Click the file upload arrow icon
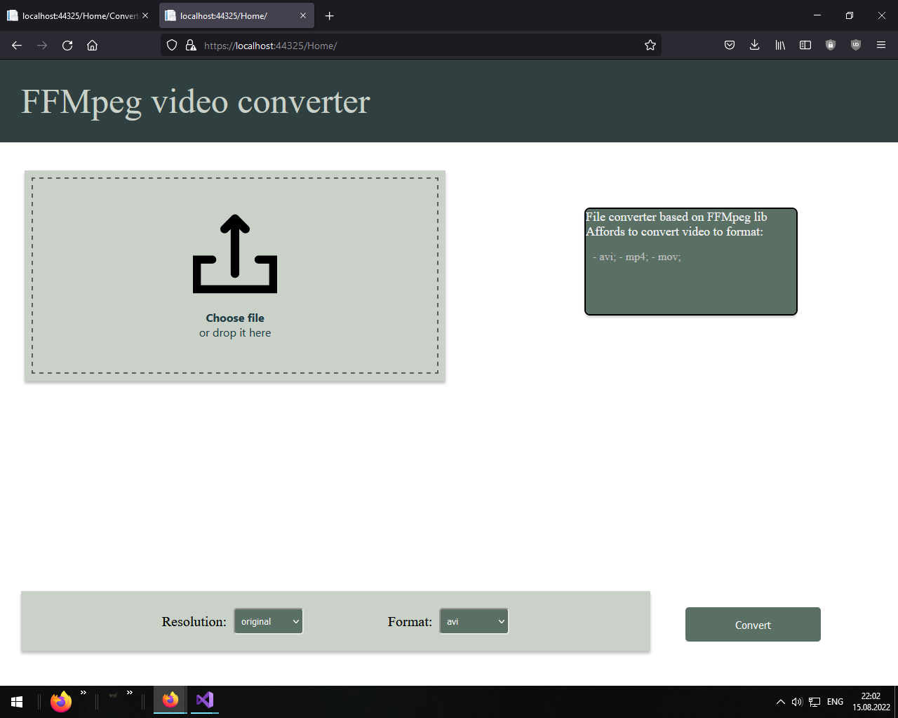The height and width of the screenshot is (718, 898). coord(234,253)
